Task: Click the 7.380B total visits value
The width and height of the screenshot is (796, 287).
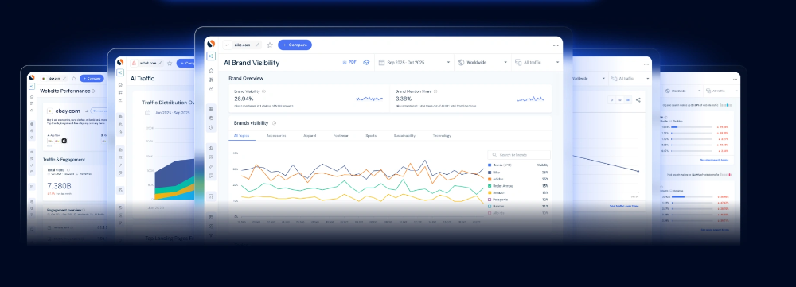Action: (60, 185)
